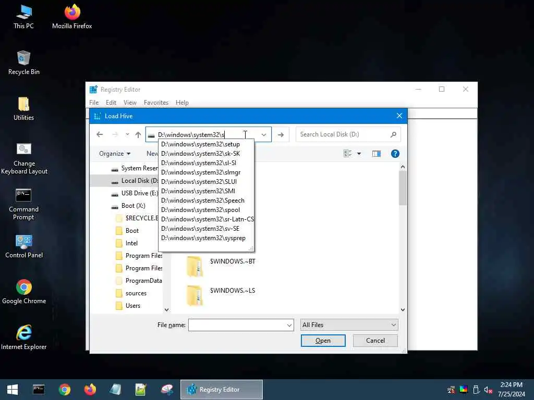This screenshot has width=534, height=400.
Task: Select the Users folder in tree
Action: pos(128,306)
